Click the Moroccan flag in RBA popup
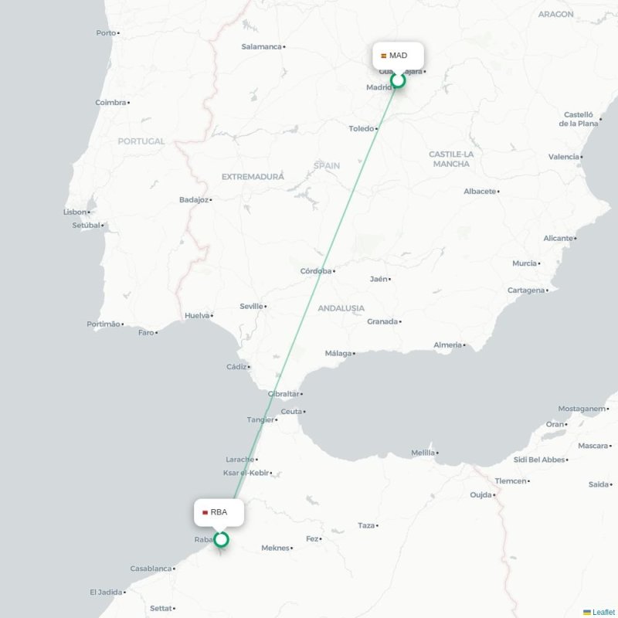 (205, 512)
